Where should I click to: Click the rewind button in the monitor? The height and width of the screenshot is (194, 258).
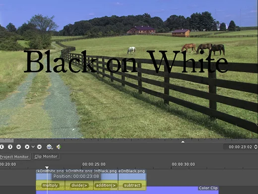[19, 147]
